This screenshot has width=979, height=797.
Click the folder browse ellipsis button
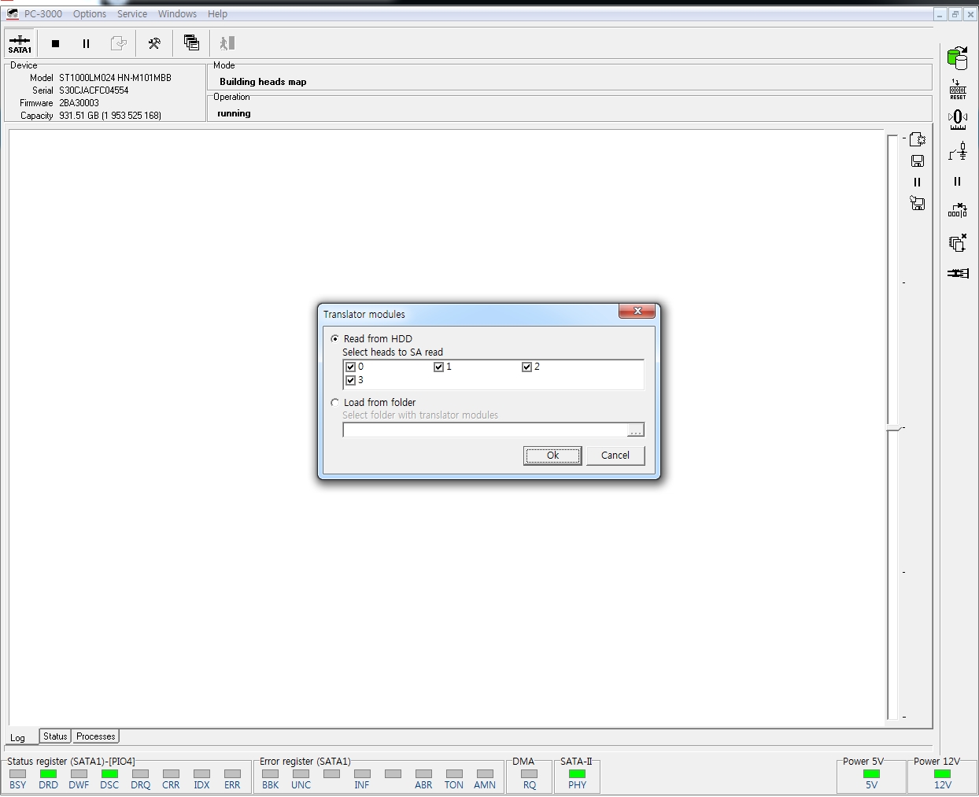(635, 430)
